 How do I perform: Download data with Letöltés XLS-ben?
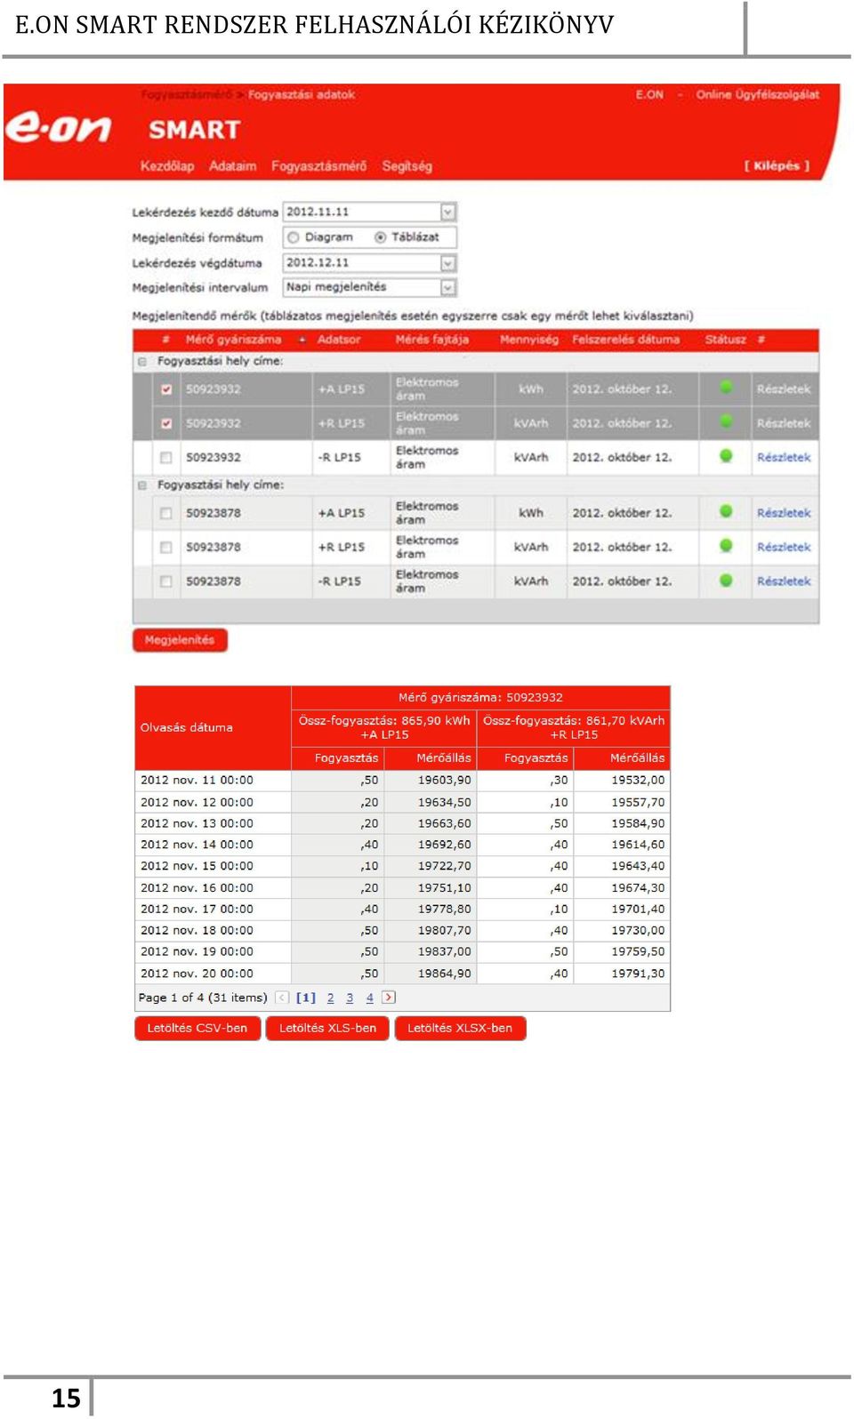tap(328, 1028)
